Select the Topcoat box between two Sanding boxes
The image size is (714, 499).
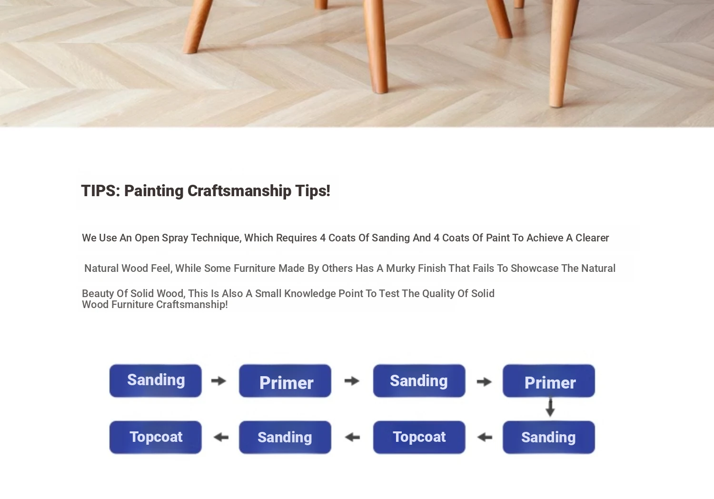[419, 437]
